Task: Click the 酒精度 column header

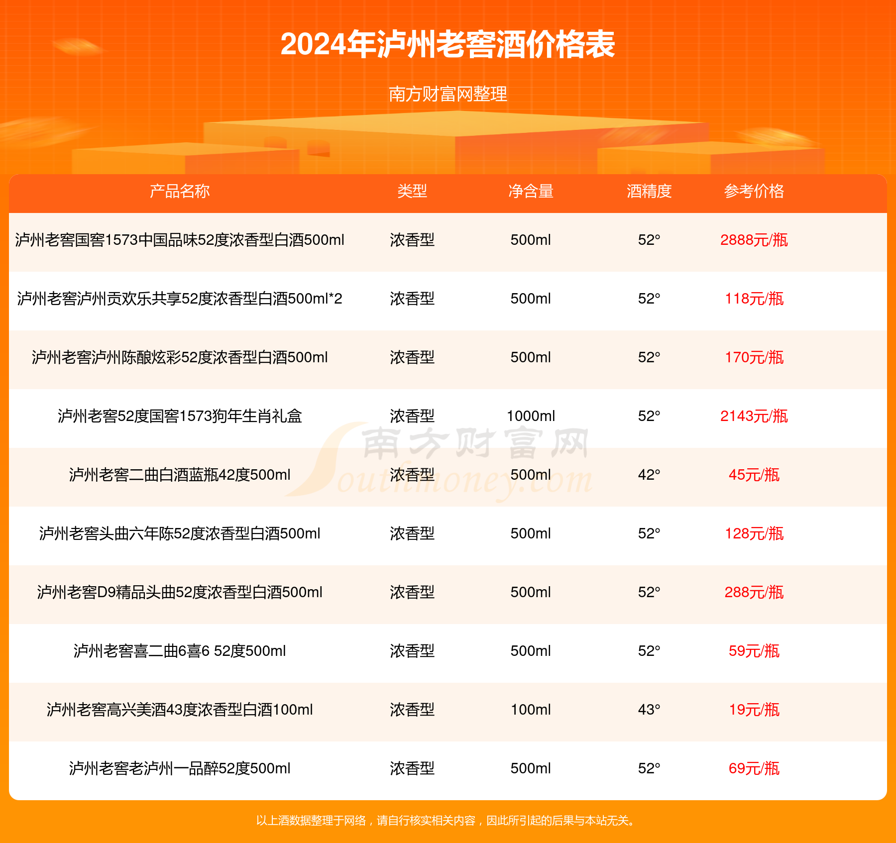Action: pyautogui.click(x=649, y=191)
